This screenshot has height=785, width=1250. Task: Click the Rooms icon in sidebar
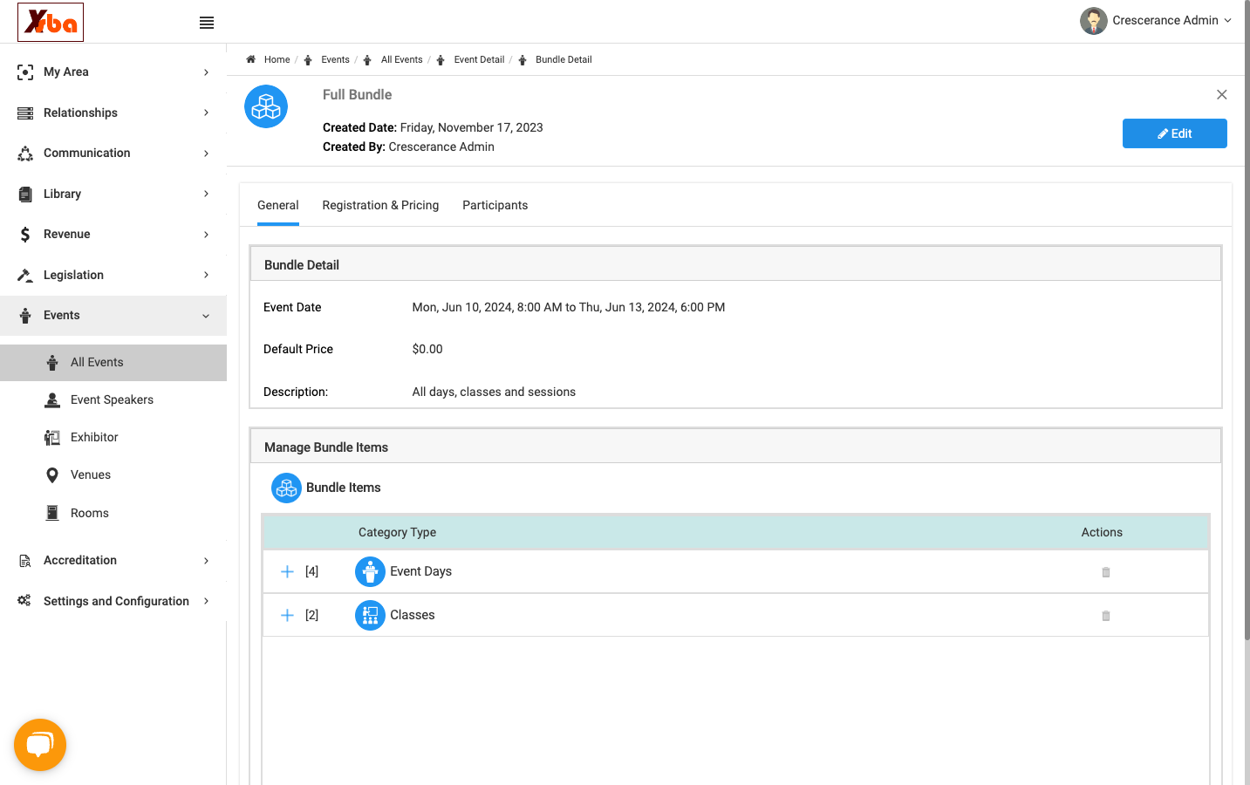(x=52, y=513)
